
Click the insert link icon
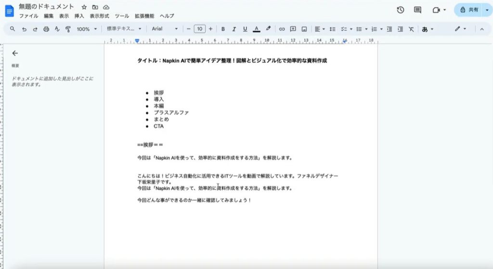(x=282, y=29)
